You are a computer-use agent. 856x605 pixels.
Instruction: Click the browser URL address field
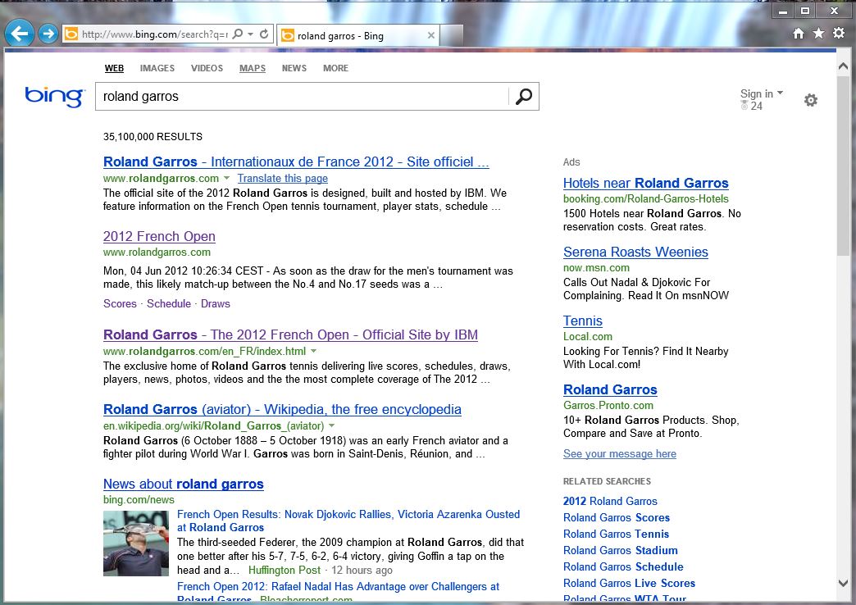(x=154, y=34)
